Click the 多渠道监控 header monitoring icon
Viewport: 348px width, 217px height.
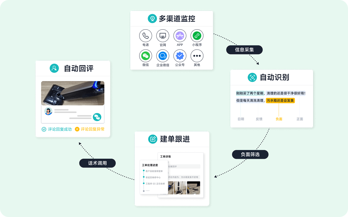coord(152,18)
